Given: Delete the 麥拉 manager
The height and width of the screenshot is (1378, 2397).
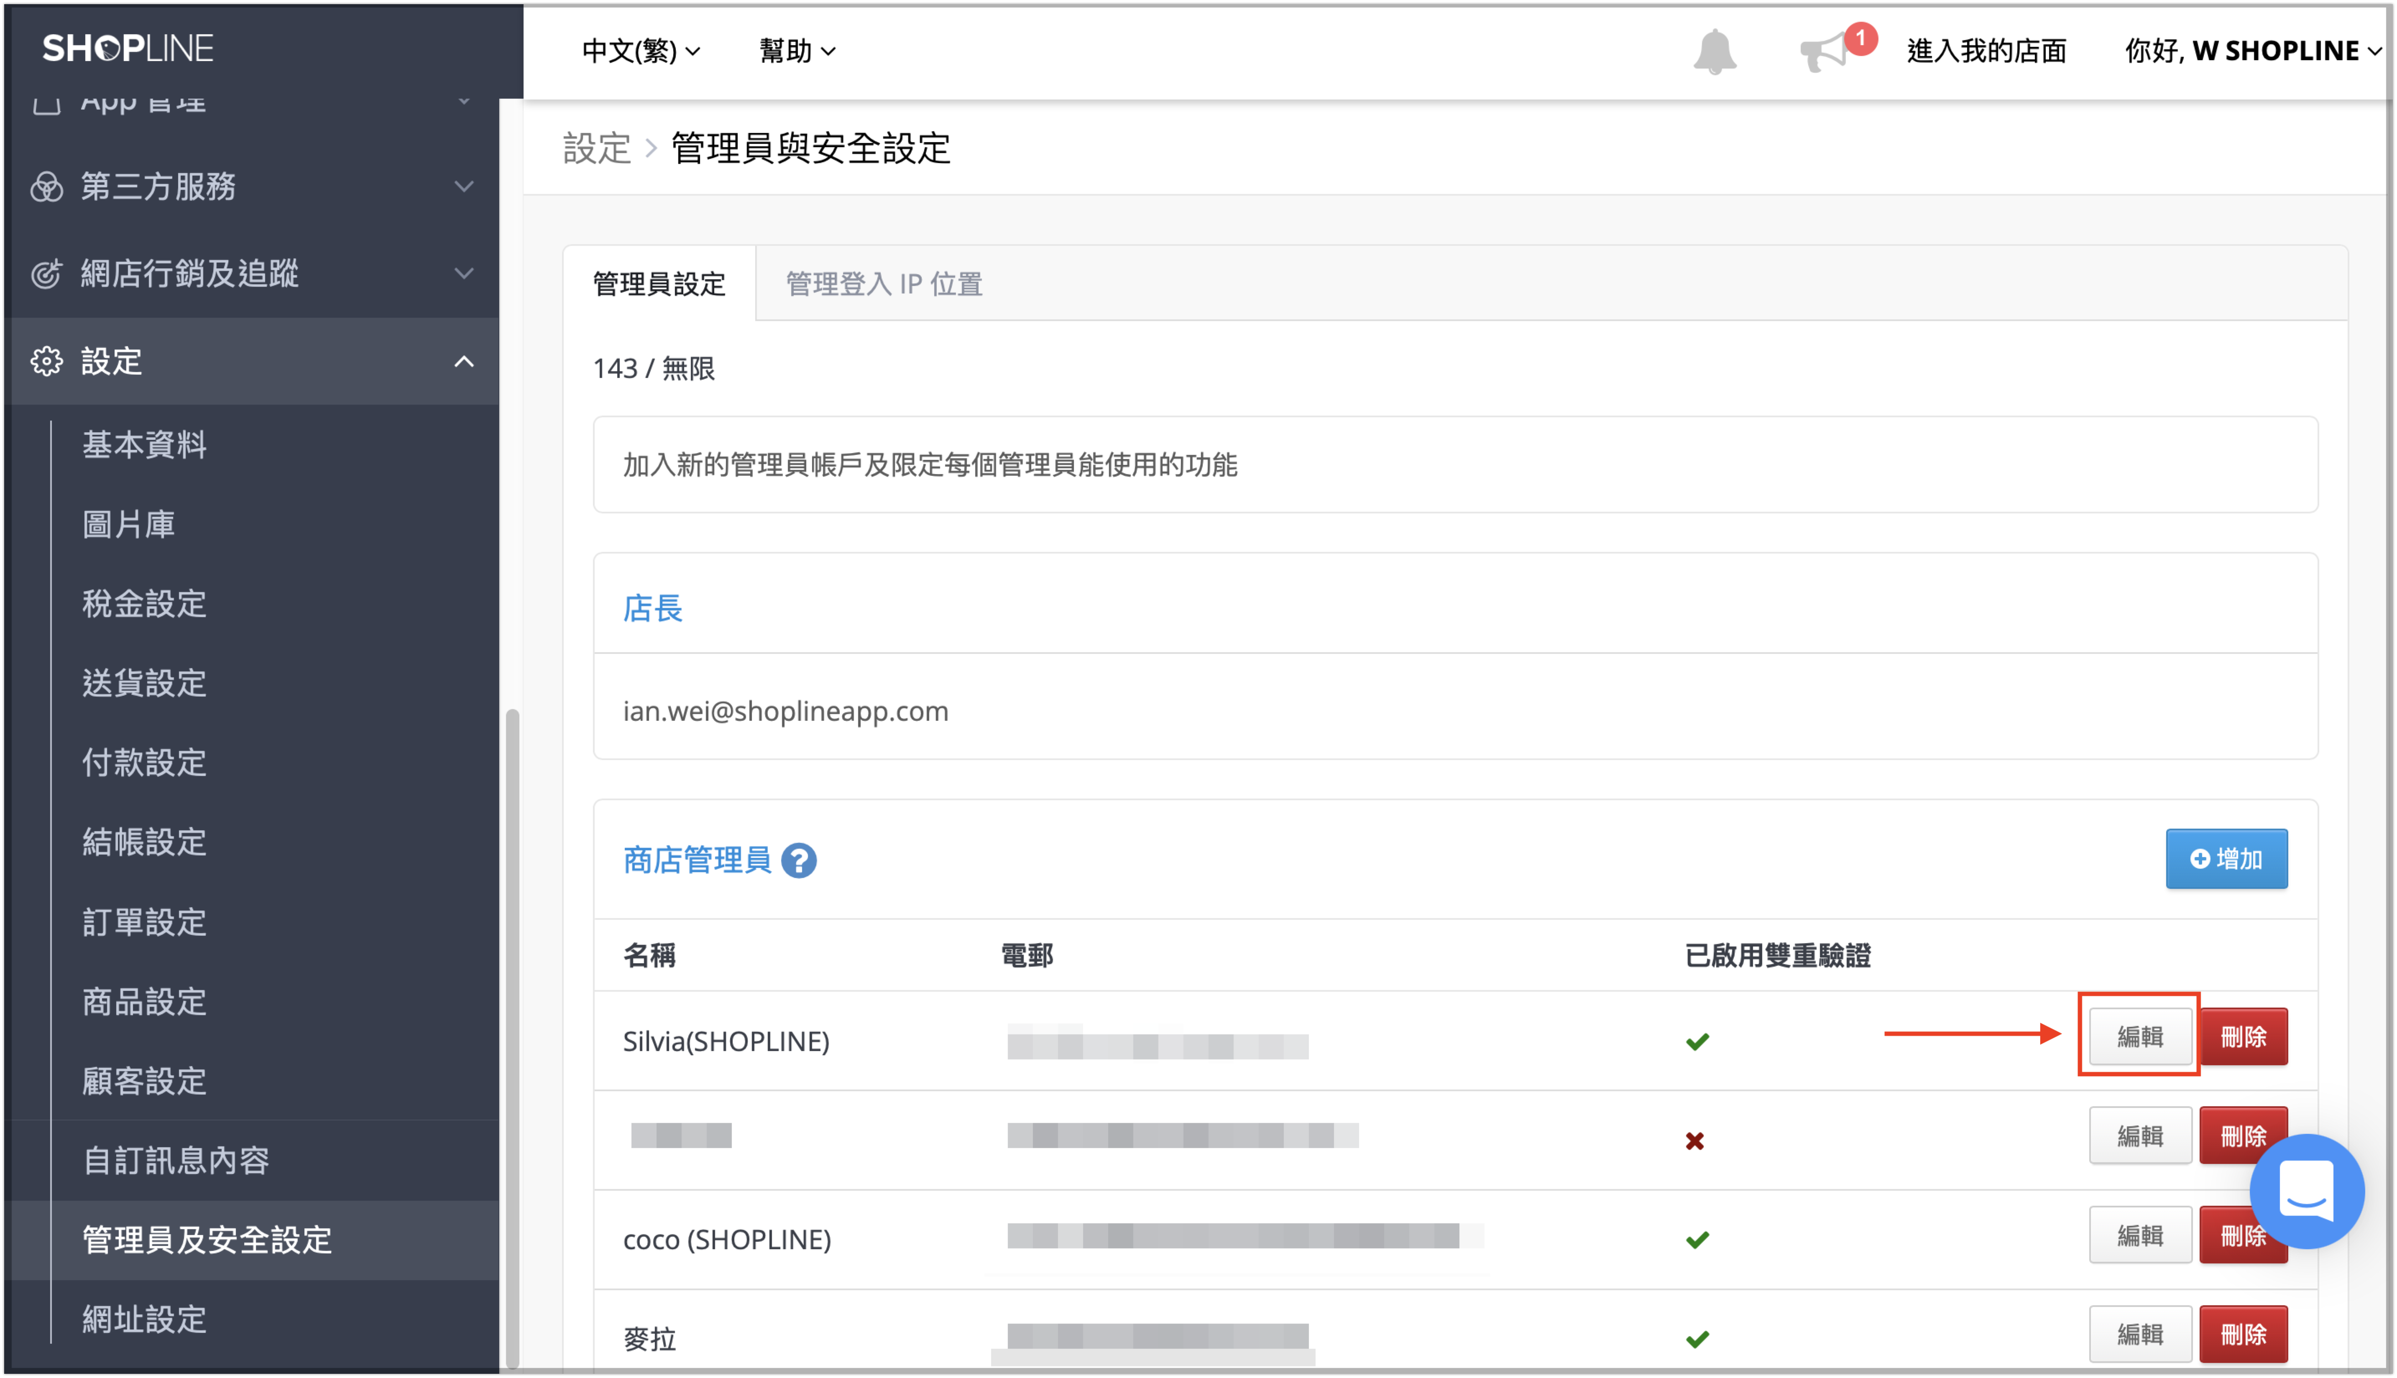Looking at the screenshot, I should click(x=2243, y=1335).
